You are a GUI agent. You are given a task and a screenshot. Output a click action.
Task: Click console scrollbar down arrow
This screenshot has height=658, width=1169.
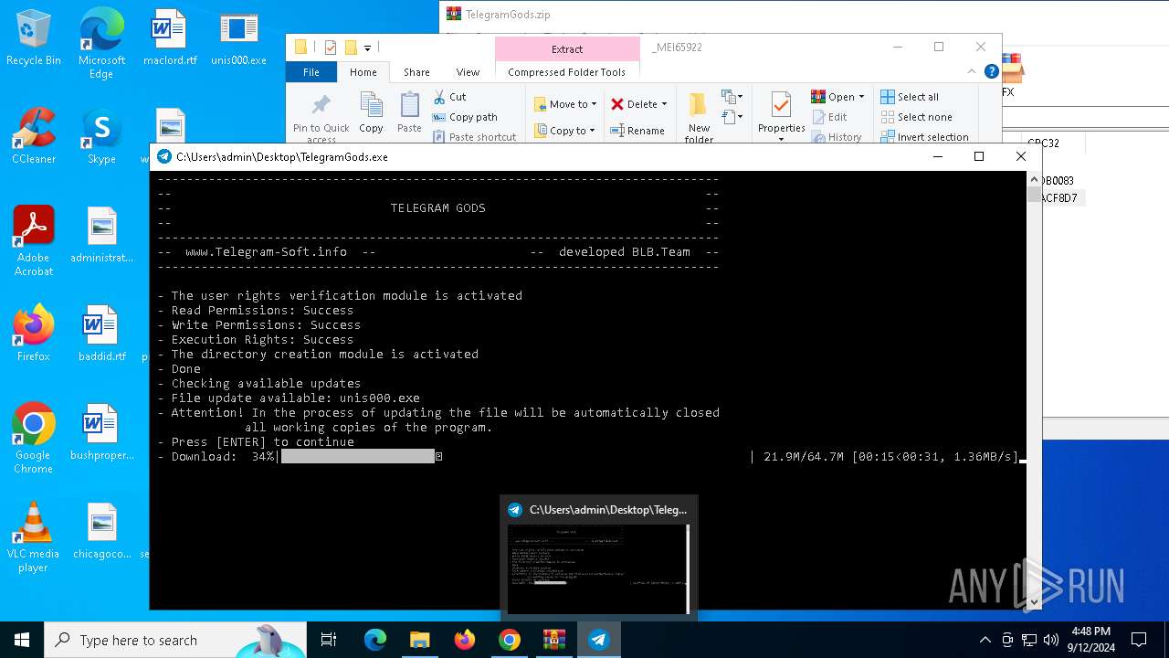click(x=1034, y=602)
